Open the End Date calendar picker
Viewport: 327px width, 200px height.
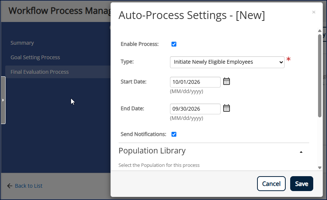click(227, 108)
